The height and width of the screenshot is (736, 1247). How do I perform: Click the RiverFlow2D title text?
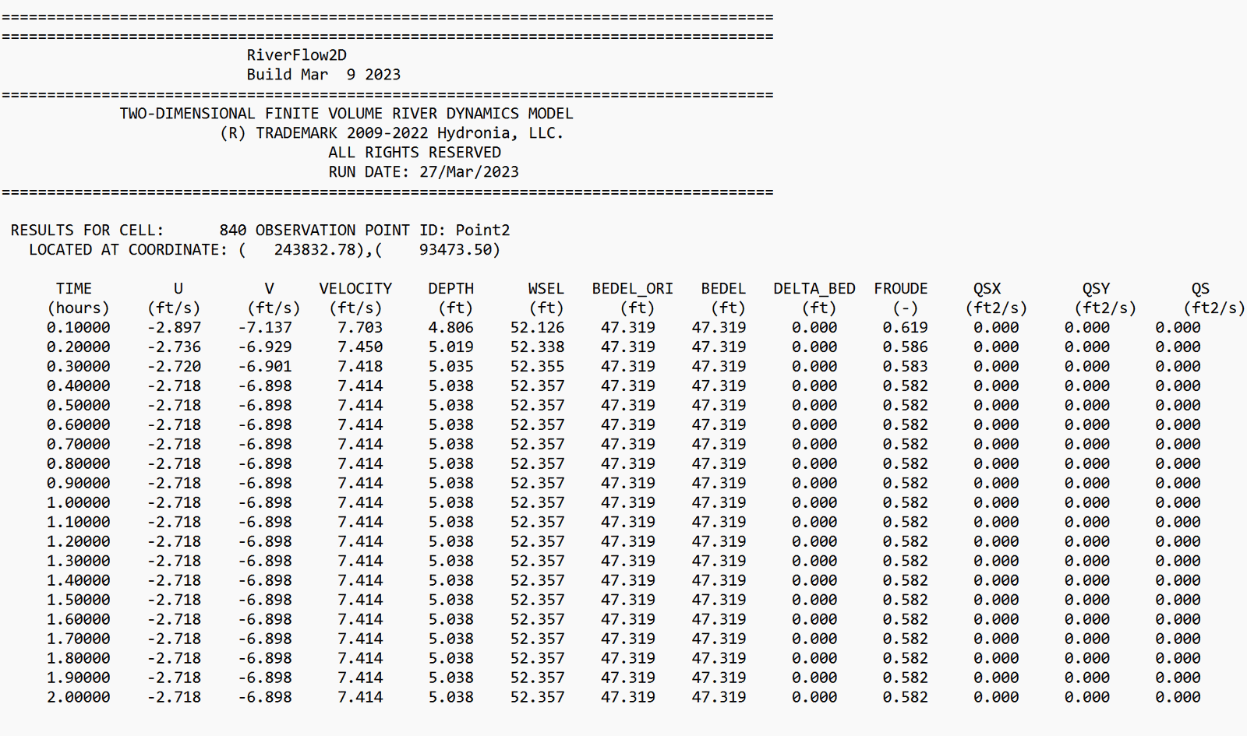click(x=296, y=55)
